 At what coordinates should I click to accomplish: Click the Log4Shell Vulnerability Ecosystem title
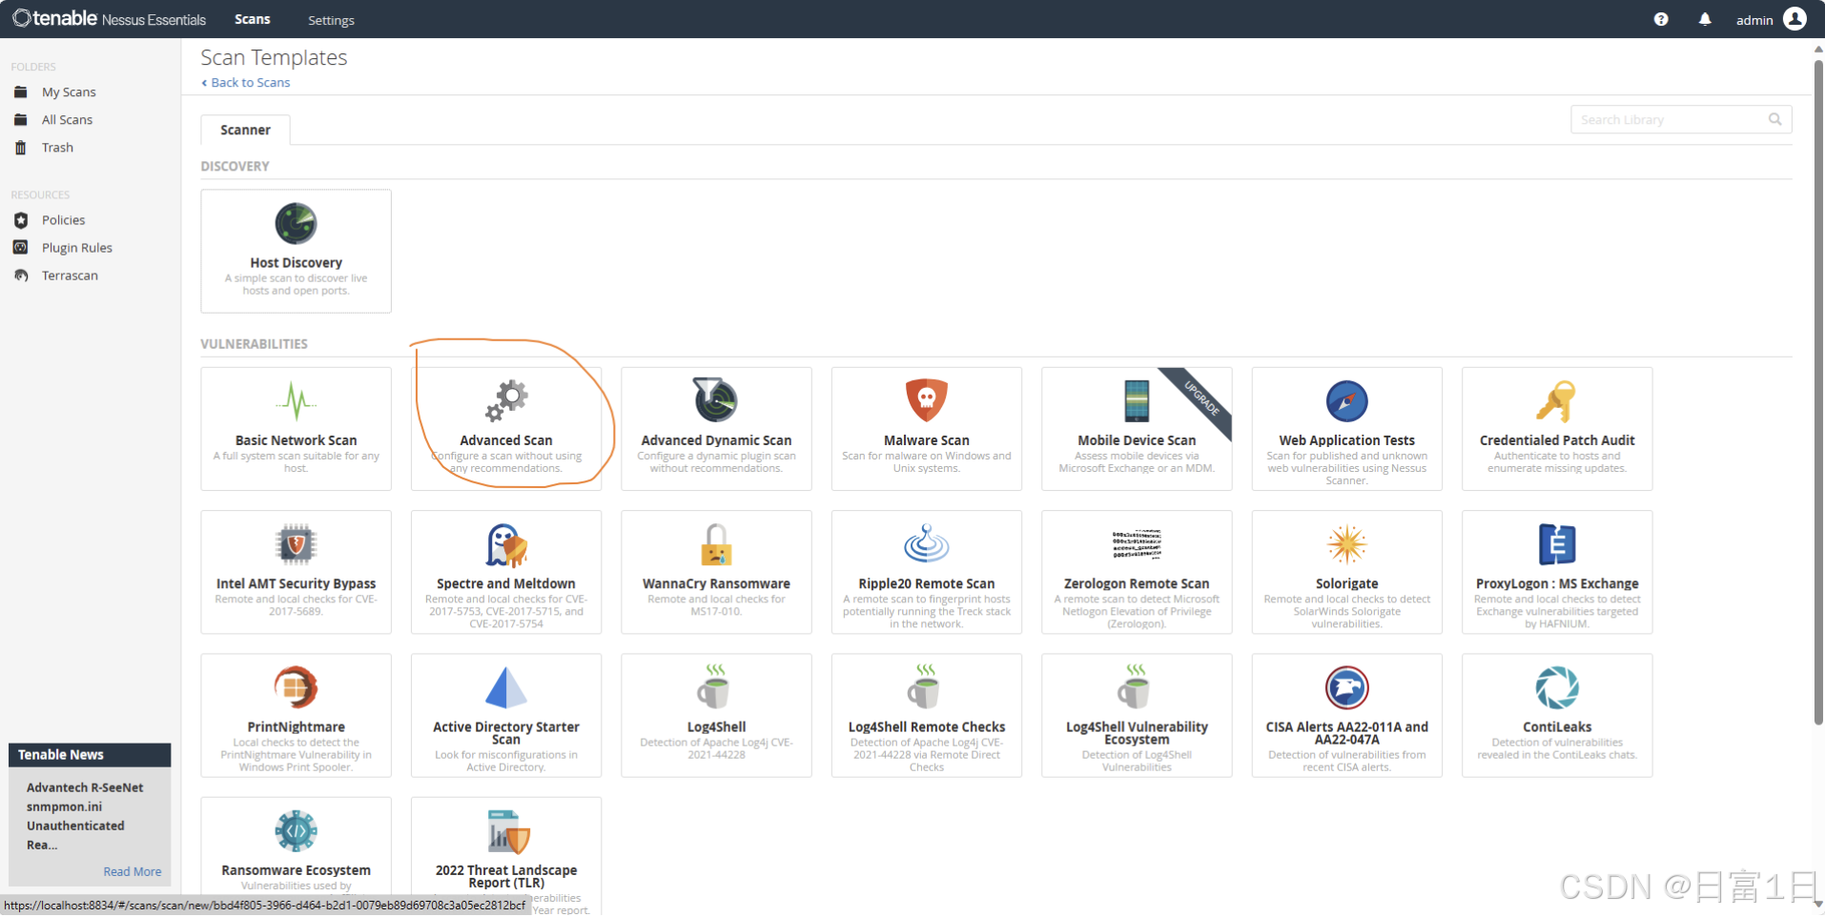1137,733
